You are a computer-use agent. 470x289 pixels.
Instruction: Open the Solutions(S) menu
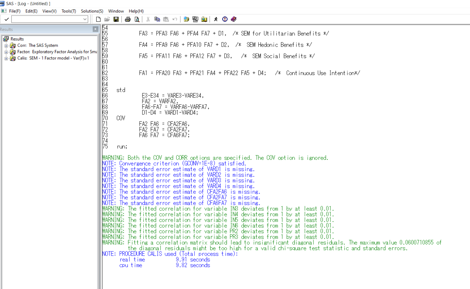92,11
